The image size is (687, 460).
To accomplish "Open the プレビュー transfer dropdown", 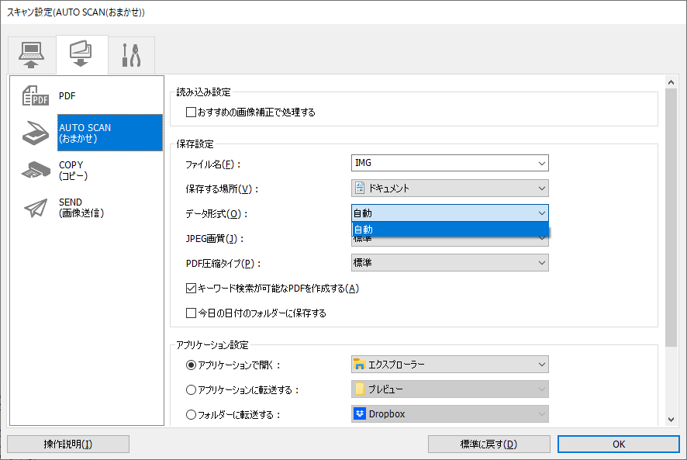I will (450, 389).
